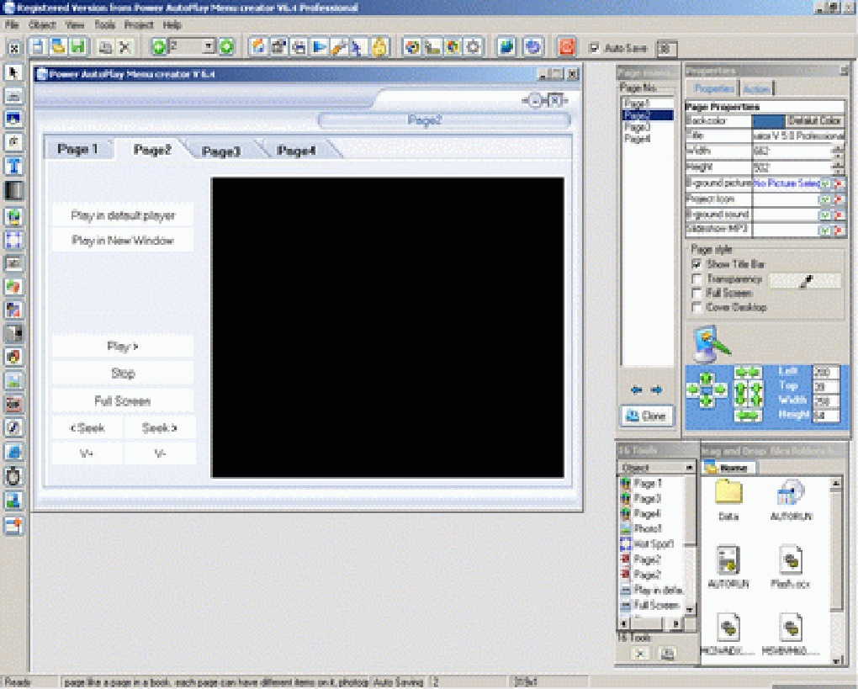The image size is (858, 689).
Task: Click red X for Background sound
Action: tap(839, 215)
